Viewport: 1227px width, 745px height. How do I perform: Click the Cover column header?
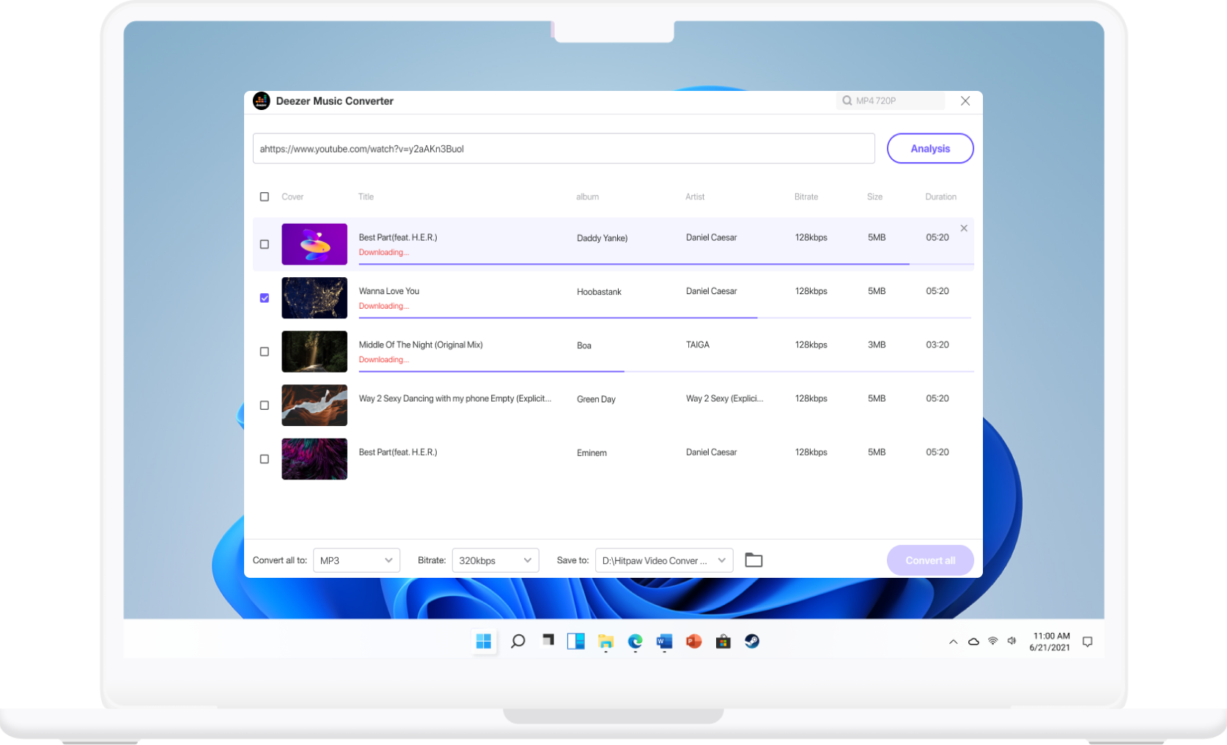[x=292, y=197]
